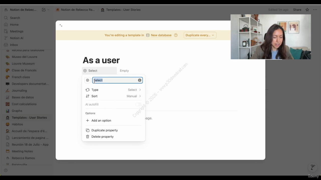Open the three-dot page menu

pyautogui.click(x=315, y=10)
